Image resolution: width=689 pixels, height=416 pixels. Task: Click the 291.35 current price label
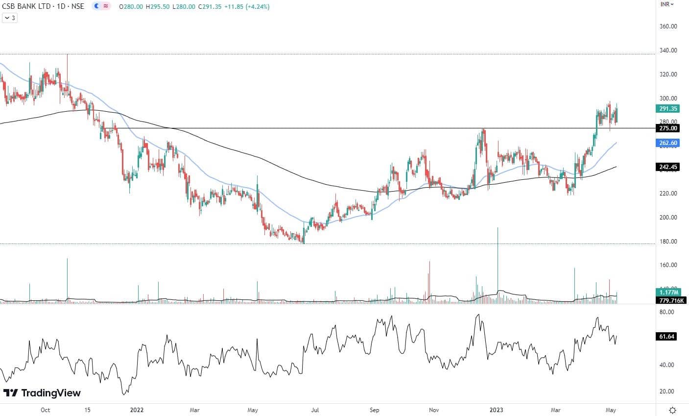pyautogui.click(x=667, y=109)
